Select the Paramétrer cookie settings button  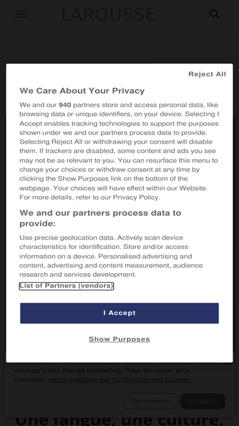tap(151, 401)
